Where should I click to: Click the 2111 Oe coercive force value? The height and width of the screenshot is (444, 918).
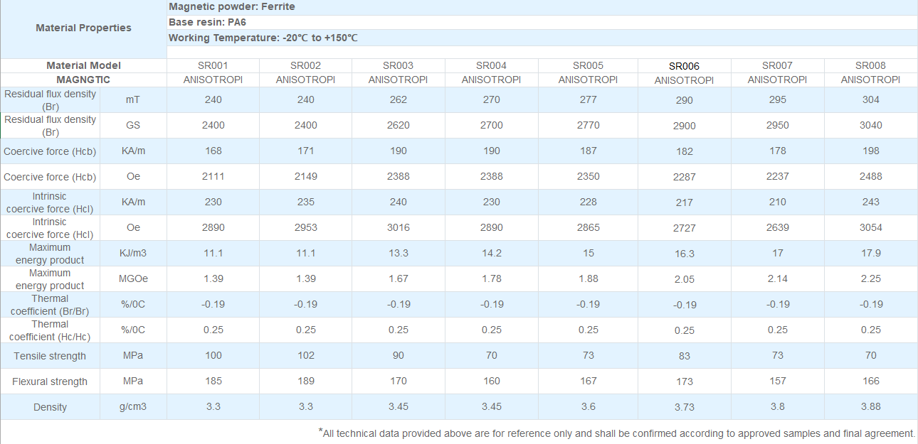(213, 176)
